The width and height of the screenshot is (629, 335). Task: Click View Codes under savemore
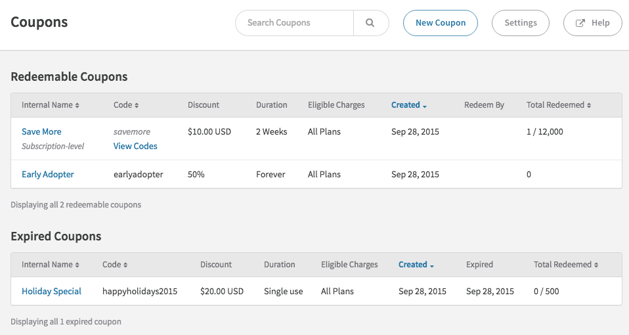pos(135,146)
